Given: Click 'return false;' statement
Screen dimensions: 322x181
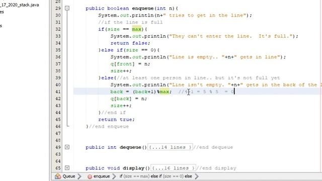Looking at the screenshot, I should (x=130, y=43).
